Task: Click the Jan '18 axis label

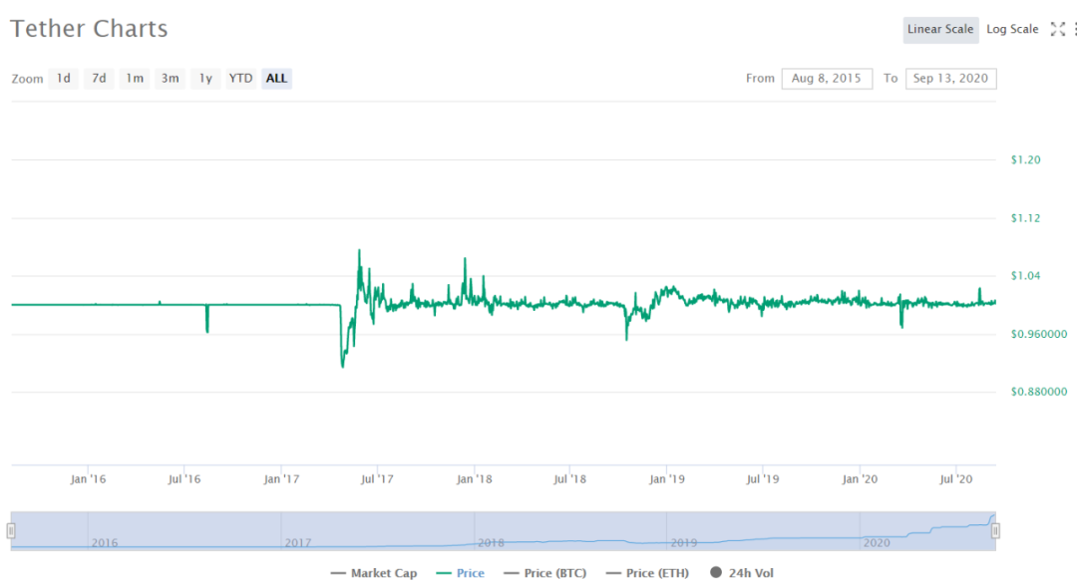Action: point(474,479)
